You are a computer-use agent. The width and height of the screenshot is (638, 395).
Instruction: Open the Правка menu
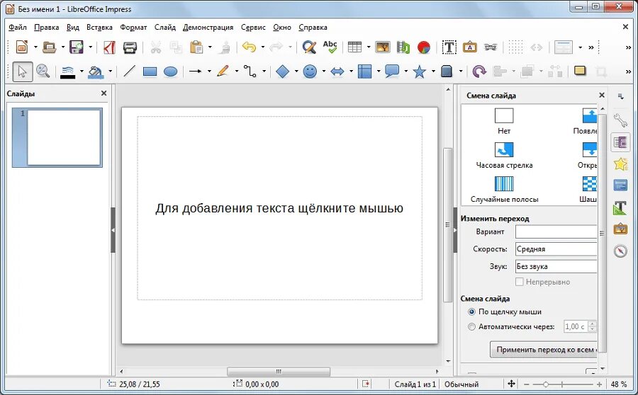(46, 27)
